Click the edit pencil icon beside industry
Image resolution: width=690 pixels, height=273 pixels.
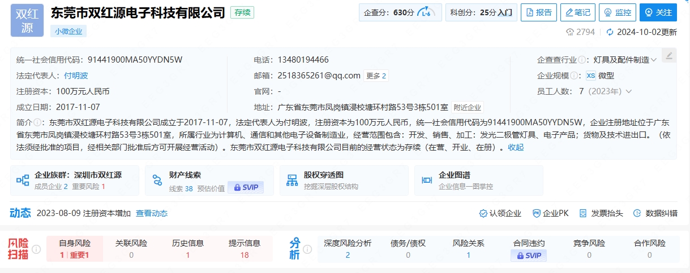[x=668, y=55]
